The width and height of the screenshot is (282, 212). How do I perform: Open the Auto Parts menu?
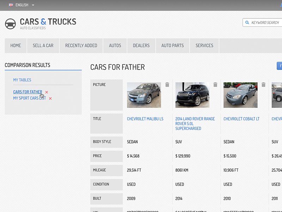pyautogui.click(x=172, y=46)
